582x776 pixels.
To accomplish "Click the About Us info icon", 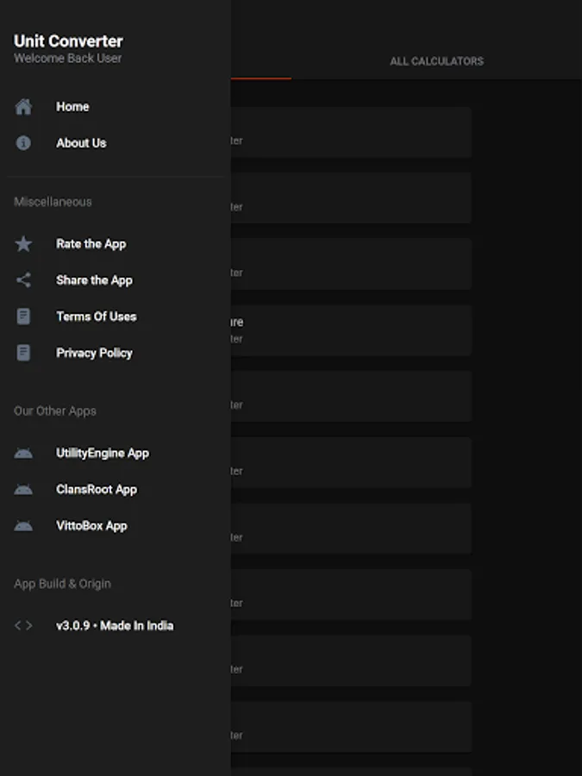I will [23, 143].
